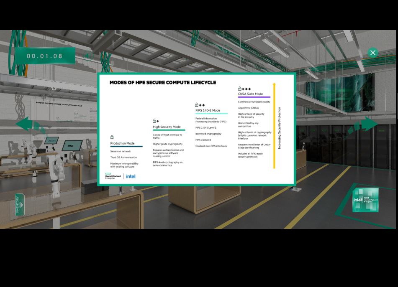
Task: Open the INVENTORY side tab
Action: [x=20, y=205]
